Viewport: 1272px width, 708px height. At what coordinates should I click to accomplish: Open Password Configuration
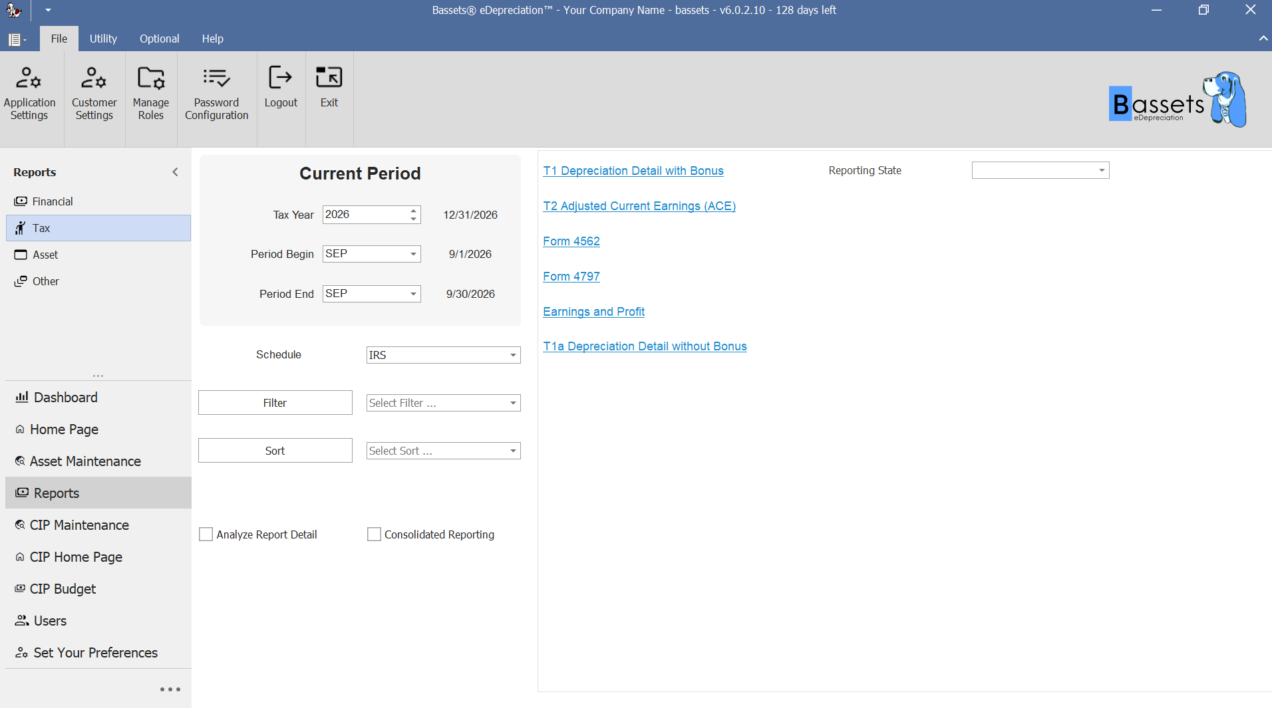coord(216,94)
